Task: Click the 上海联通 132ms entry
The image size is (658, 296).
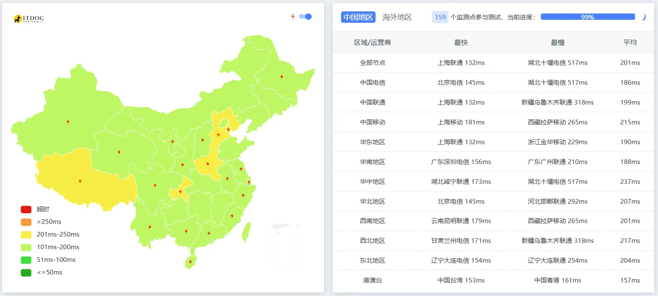Action: tap(461, 62)
